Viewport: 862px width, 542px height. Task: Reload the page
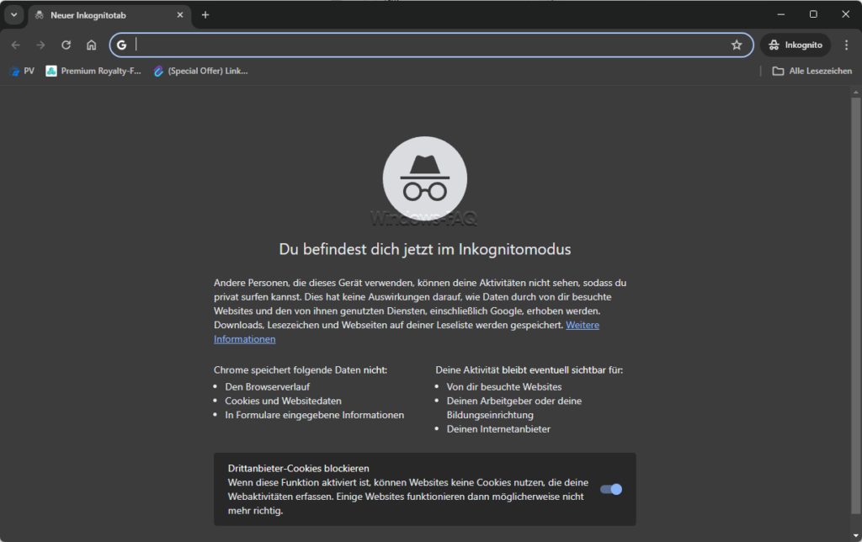click(66, 45)
